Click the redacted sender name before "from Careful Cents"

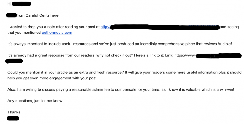[11, 15]
